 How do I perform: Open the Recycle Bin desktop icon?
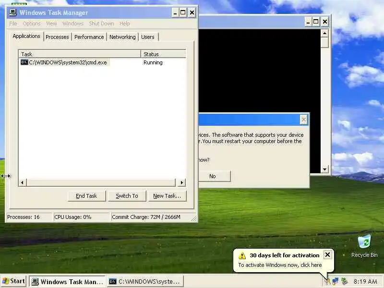click(364, 246)
